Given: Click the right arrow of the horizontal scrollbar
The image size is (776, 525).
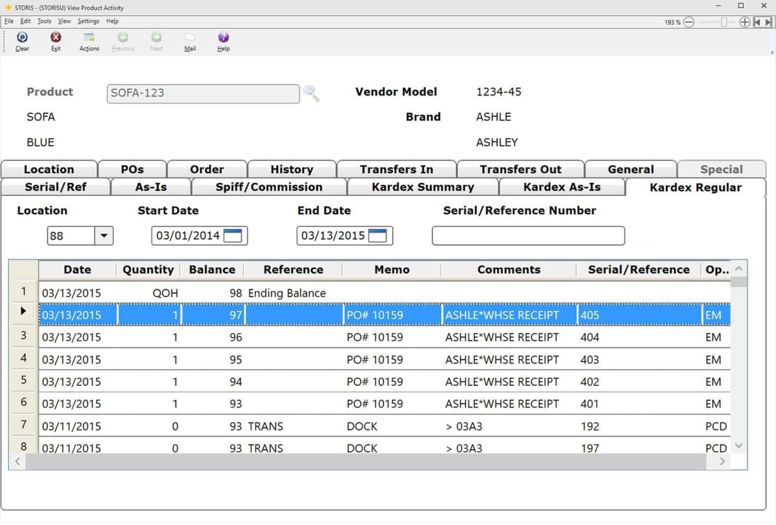Looking at the screenshot, I should 722,461.
